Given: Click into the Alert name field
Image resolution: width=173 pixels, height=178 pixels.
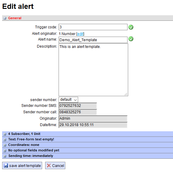Looking at the screenshot, I should [93, 40].
